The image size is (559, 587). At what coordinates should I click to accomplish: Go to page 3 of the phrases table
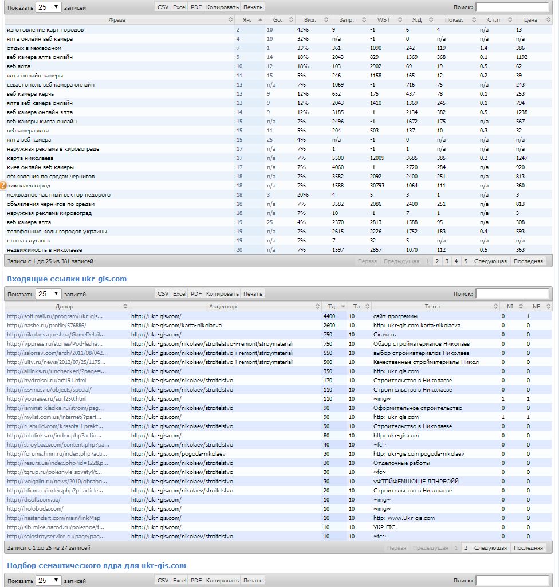point(447,261)
